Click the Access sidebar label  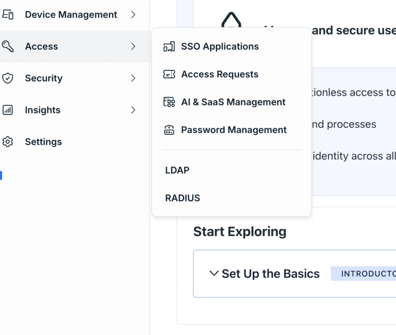click(x=41, y=46)
